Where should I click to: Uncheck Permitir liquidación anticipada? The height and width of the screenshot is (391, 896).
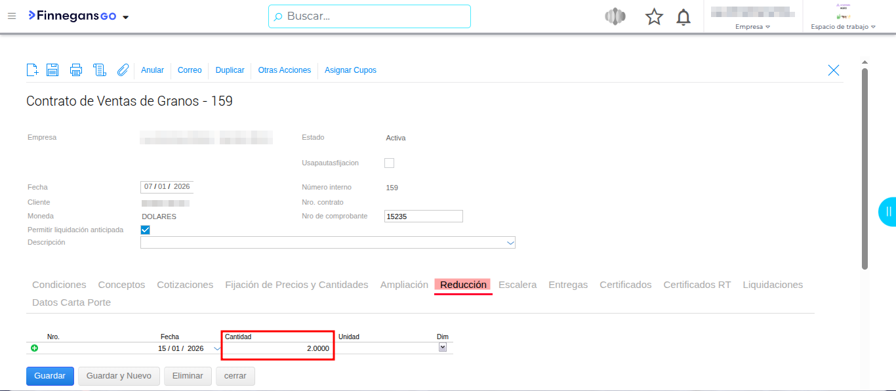(146, 230)
